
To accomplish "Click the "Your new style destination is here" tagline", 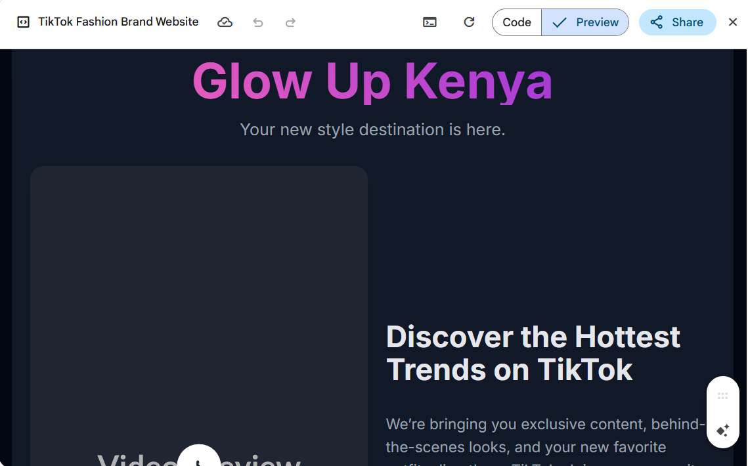I will 372,129.
